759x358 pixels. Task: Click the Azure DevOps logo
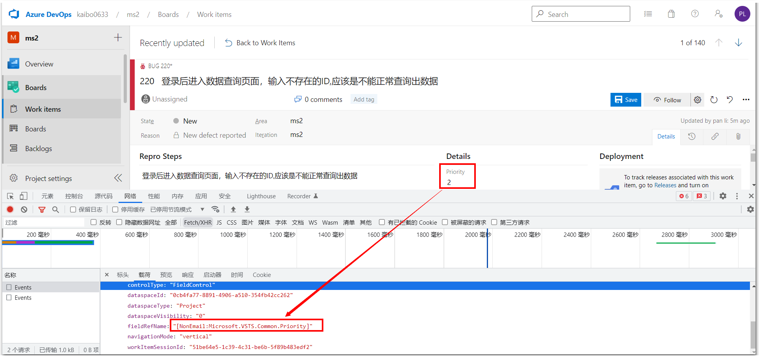point(13,14)
